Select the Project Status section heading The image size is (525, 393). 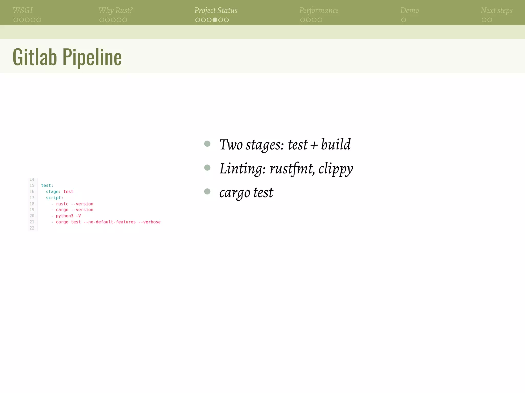[x=216, y=10]
